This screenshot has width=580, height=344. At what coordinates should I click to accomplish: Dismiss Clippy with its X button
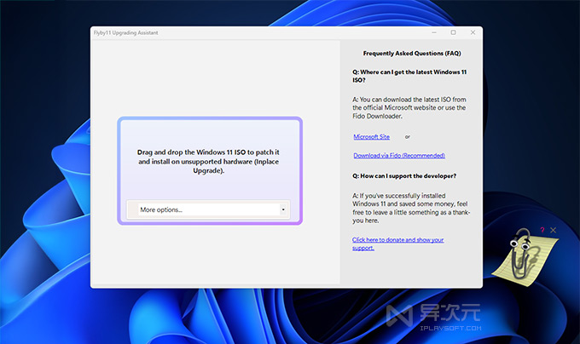click(553, 230)
